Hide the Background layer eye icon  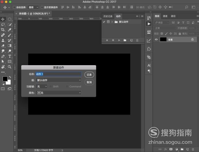coord(156,39)
